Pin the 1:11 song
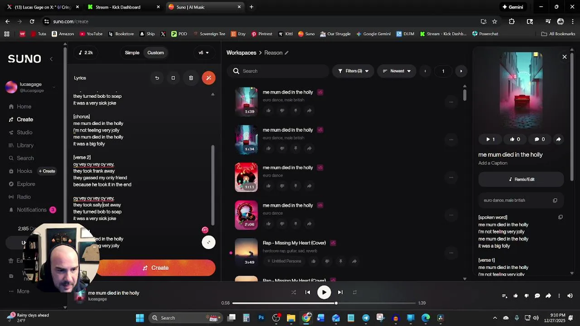This screenshot has width=580, height=326. pos(295,186)
